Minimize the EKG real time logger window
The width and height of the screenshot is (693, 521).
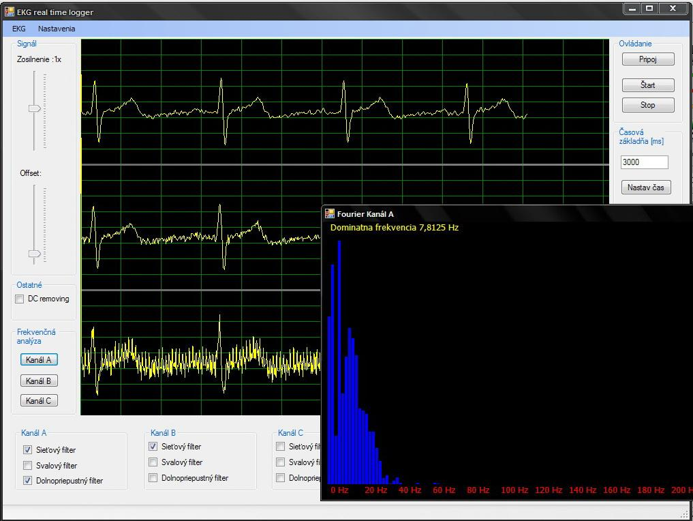click(x=632, y=8)
